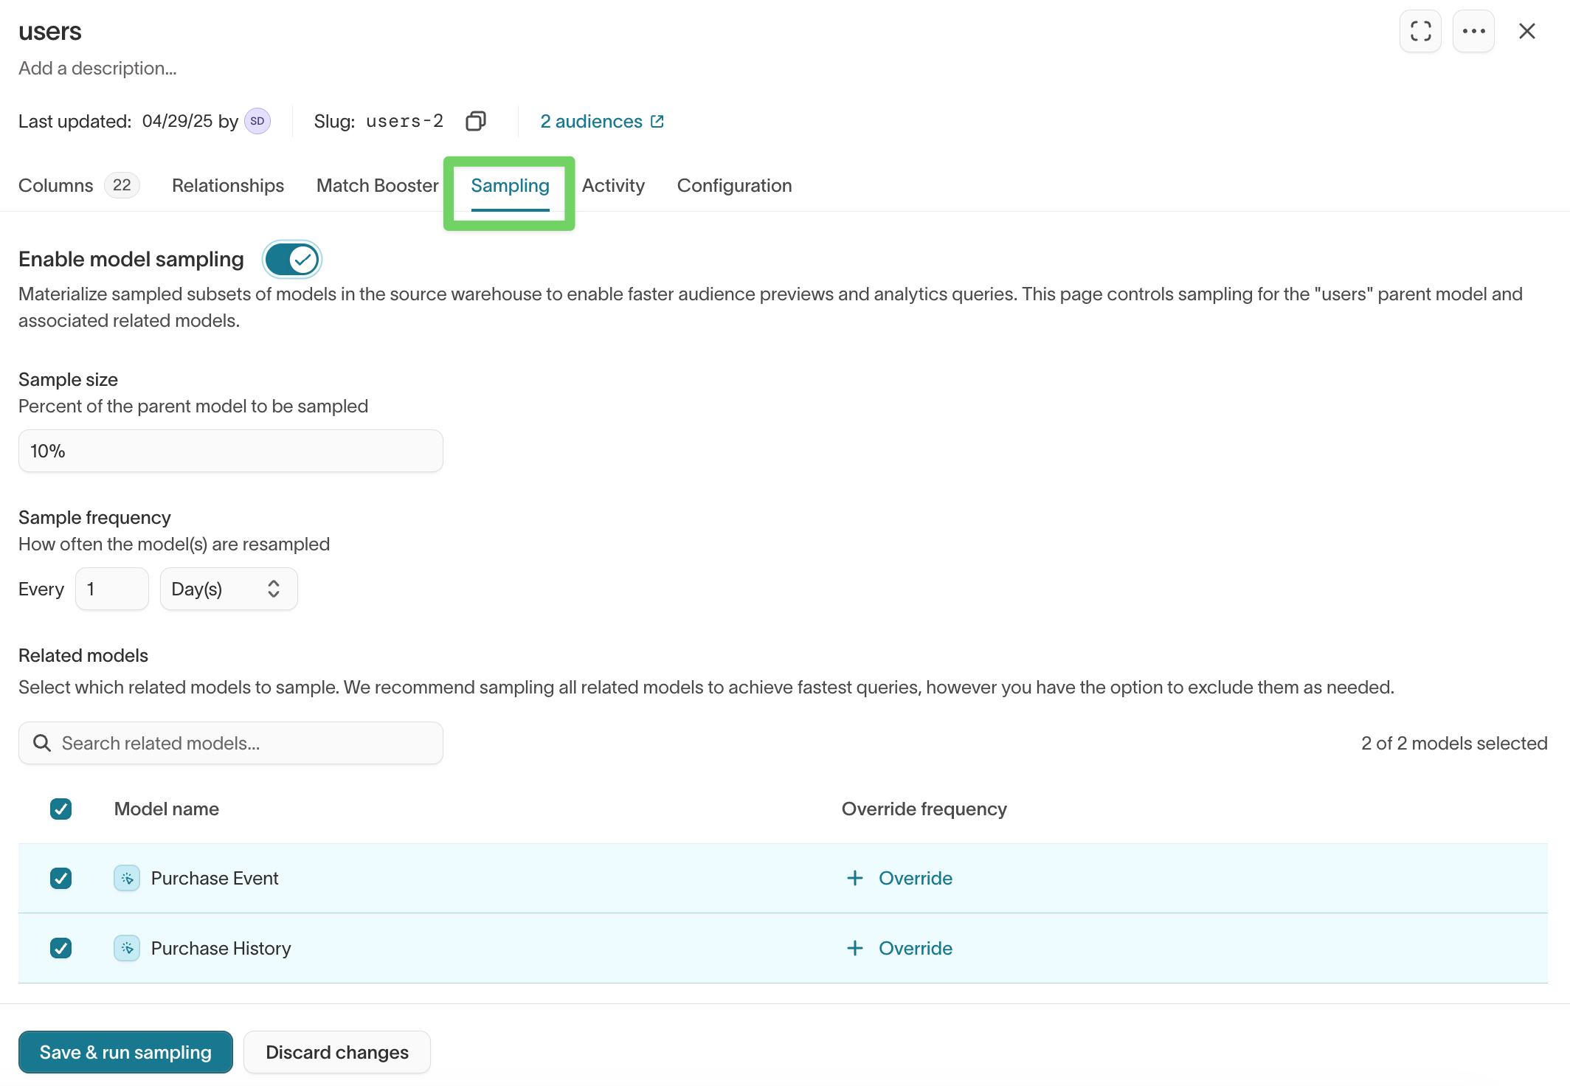Screen dimensions: 1570x1086
Task: Click the SD user avatar
Action: 257,121
